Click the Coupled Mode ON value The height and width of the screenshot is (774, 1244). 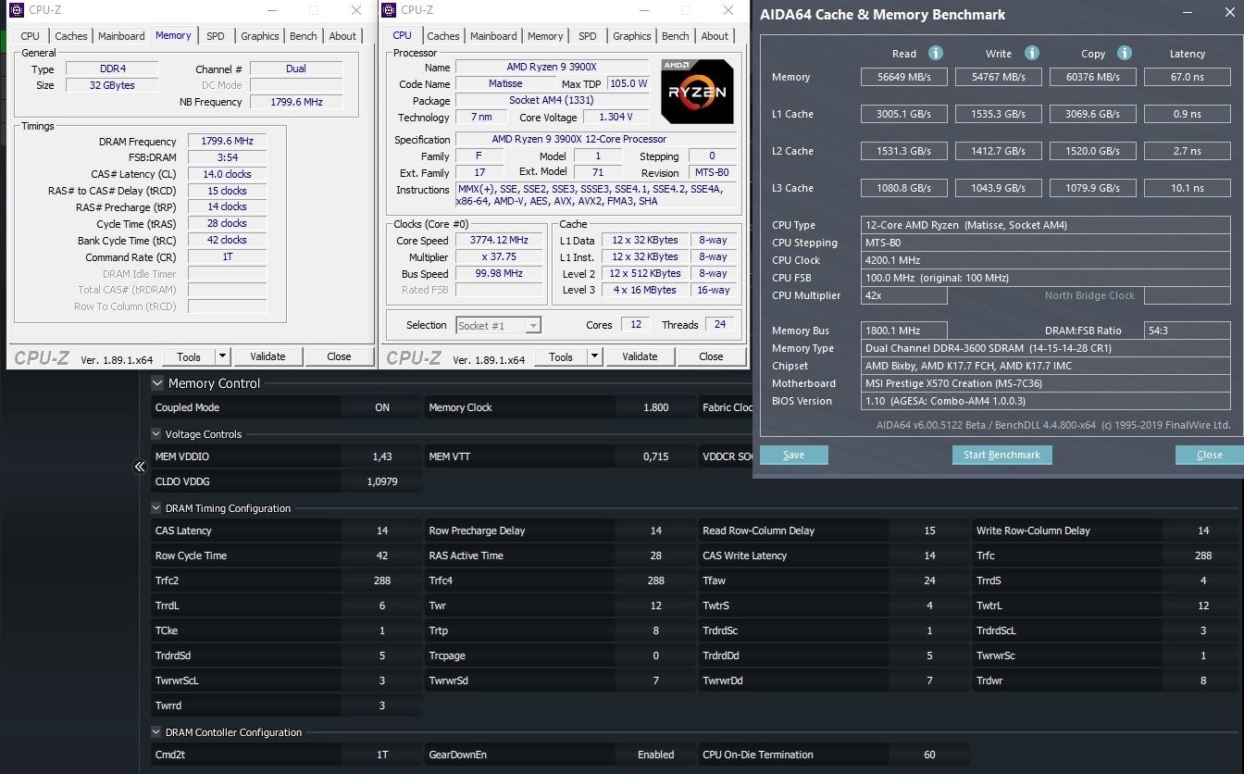click(x=382, y=407)
